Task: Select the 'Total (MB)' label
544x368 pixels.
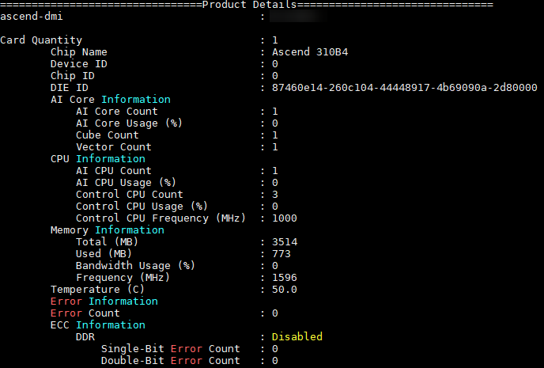Action: 107,242
